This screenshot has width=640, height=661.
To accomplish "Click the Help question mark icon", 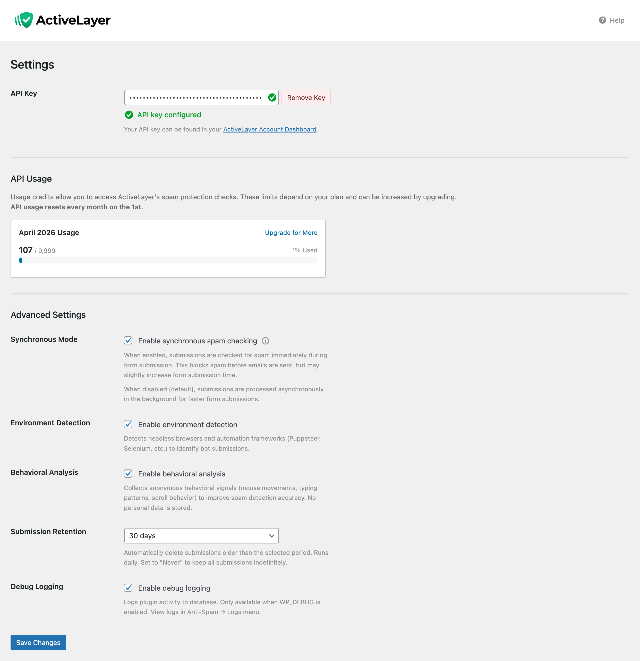I will (x=602, y=20).
